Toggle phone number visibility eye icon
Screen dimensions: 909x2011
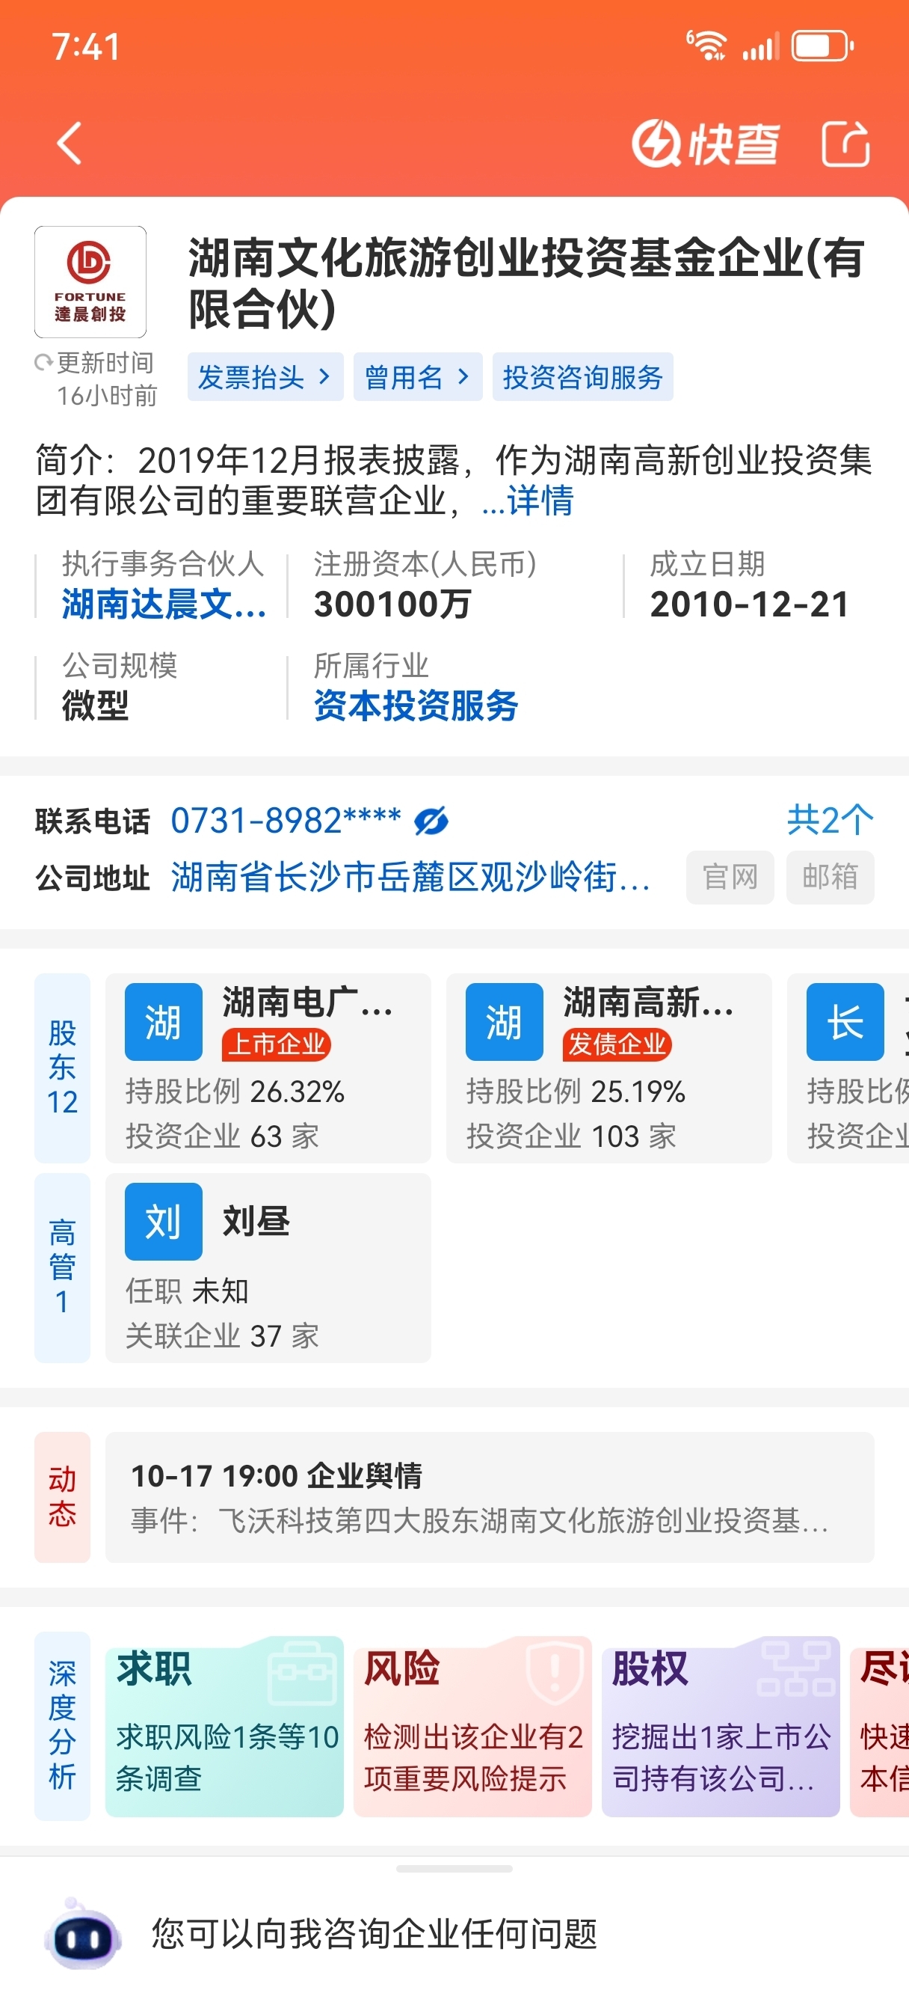point(431,821)
